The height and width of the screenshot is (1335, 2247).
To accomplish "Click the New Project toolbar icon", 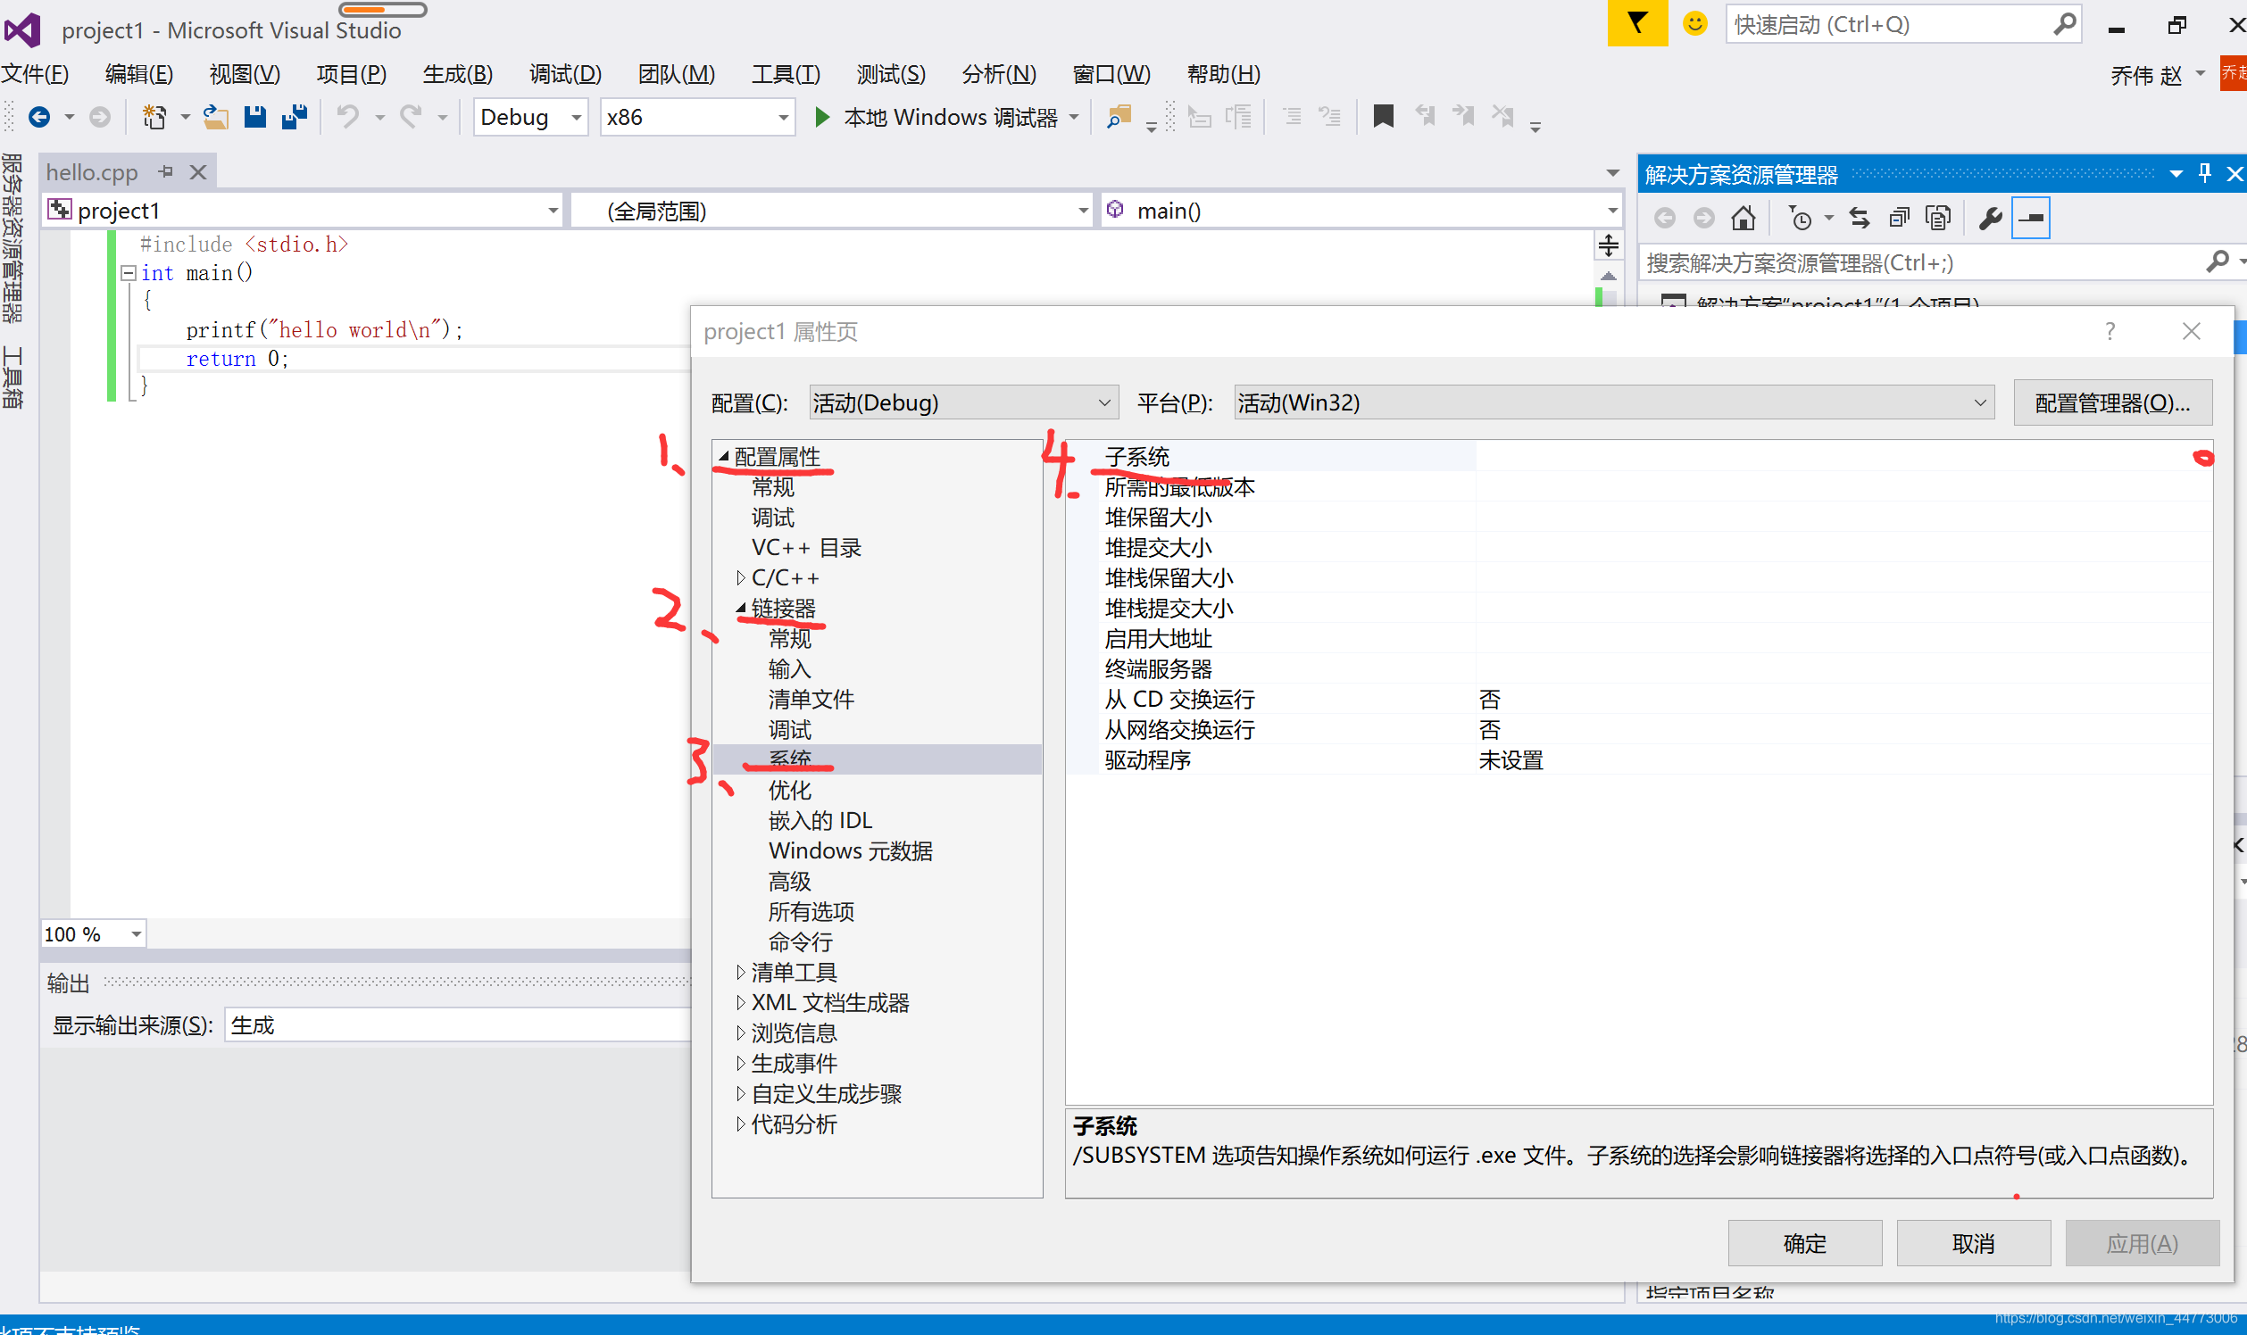I will pyautogui.click(x=154, y=117).
